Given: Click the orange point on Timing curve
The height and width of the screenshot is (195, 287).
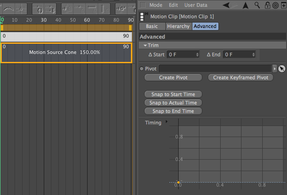Looking at the screenshot, I should [178, 182].
